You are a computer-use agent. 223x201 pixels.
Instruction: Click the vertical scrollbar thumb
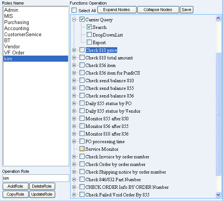coord(218,114)
